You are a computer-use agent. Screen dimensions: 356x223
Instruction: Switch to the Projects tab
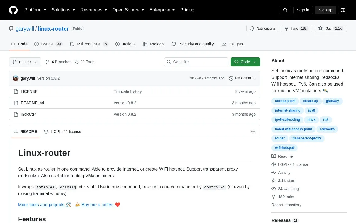[x=154, y=44]
